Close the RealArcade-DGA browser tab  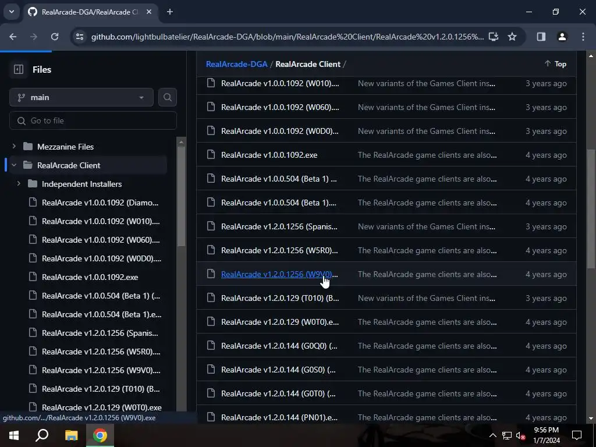[x=149, y=12]
